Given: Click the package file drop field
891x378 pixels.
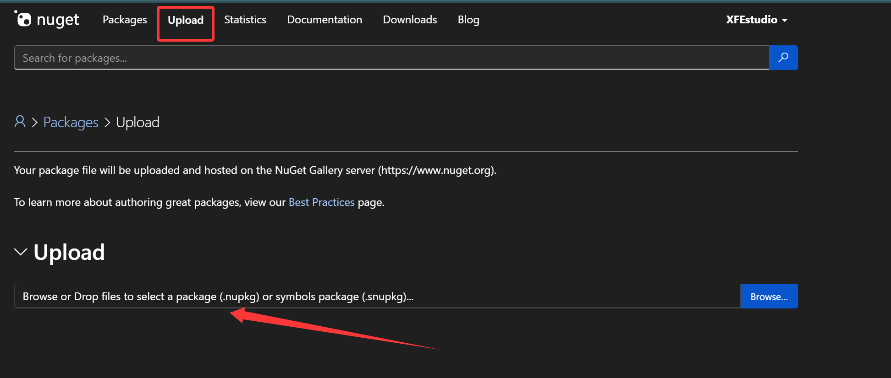Looking at the screenshot, I should (x=377, y=296).
